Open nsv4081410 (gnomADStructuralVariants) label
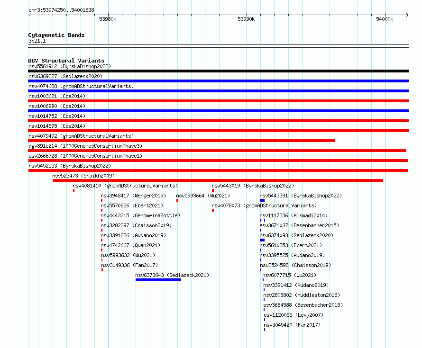The width and height of the screenshot is (422, 348). 125,186
